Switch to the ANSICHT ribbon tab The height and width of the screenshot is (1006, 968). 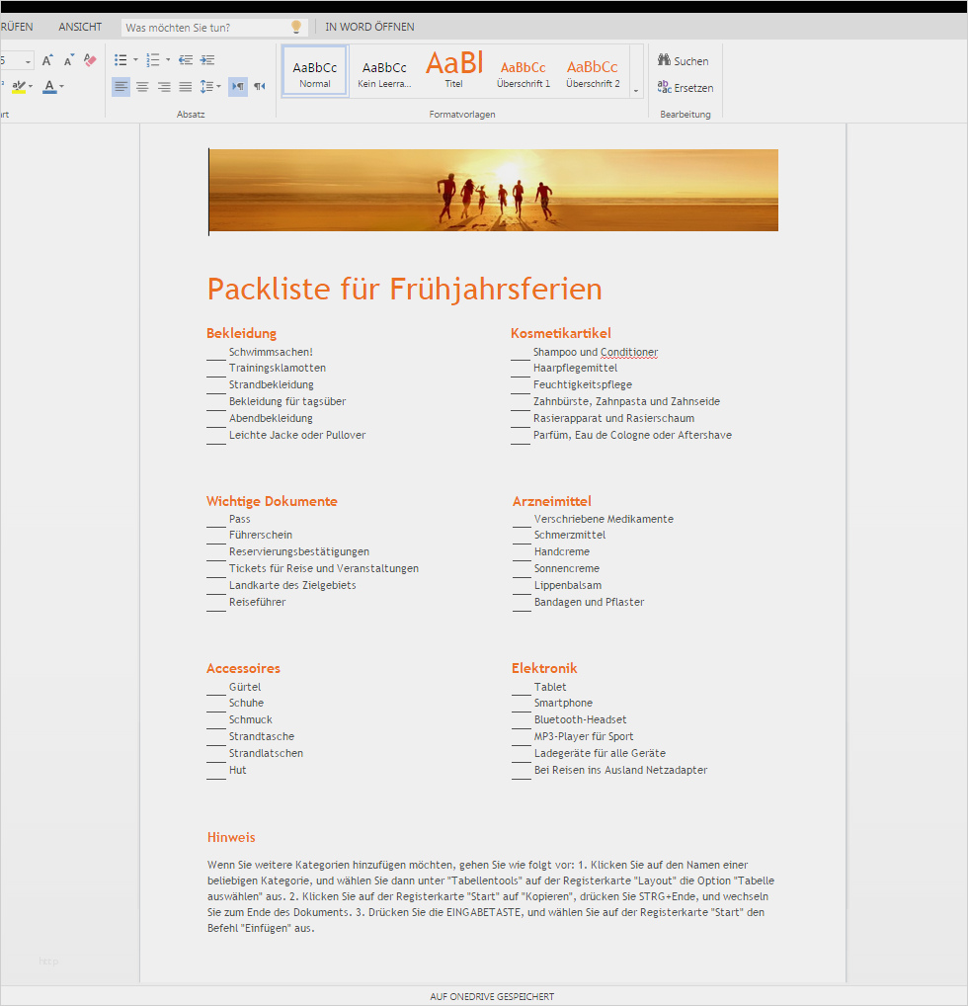80,27
